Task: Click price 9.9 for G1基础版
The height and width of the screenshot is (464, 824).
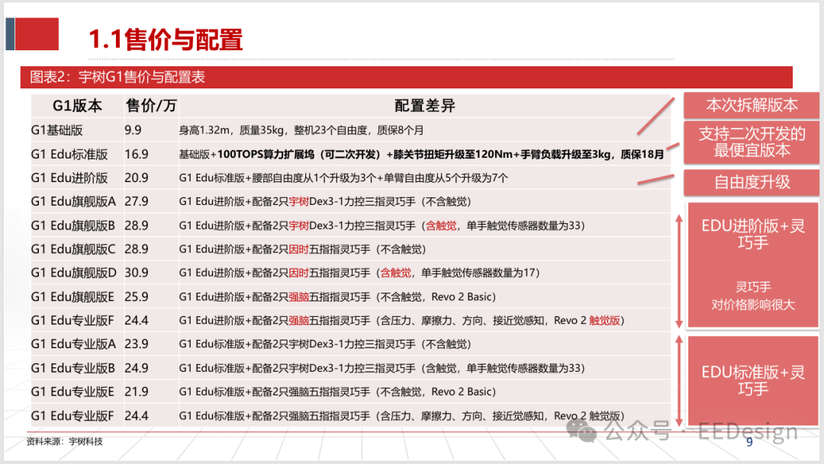Action: [x=133, y=130]
